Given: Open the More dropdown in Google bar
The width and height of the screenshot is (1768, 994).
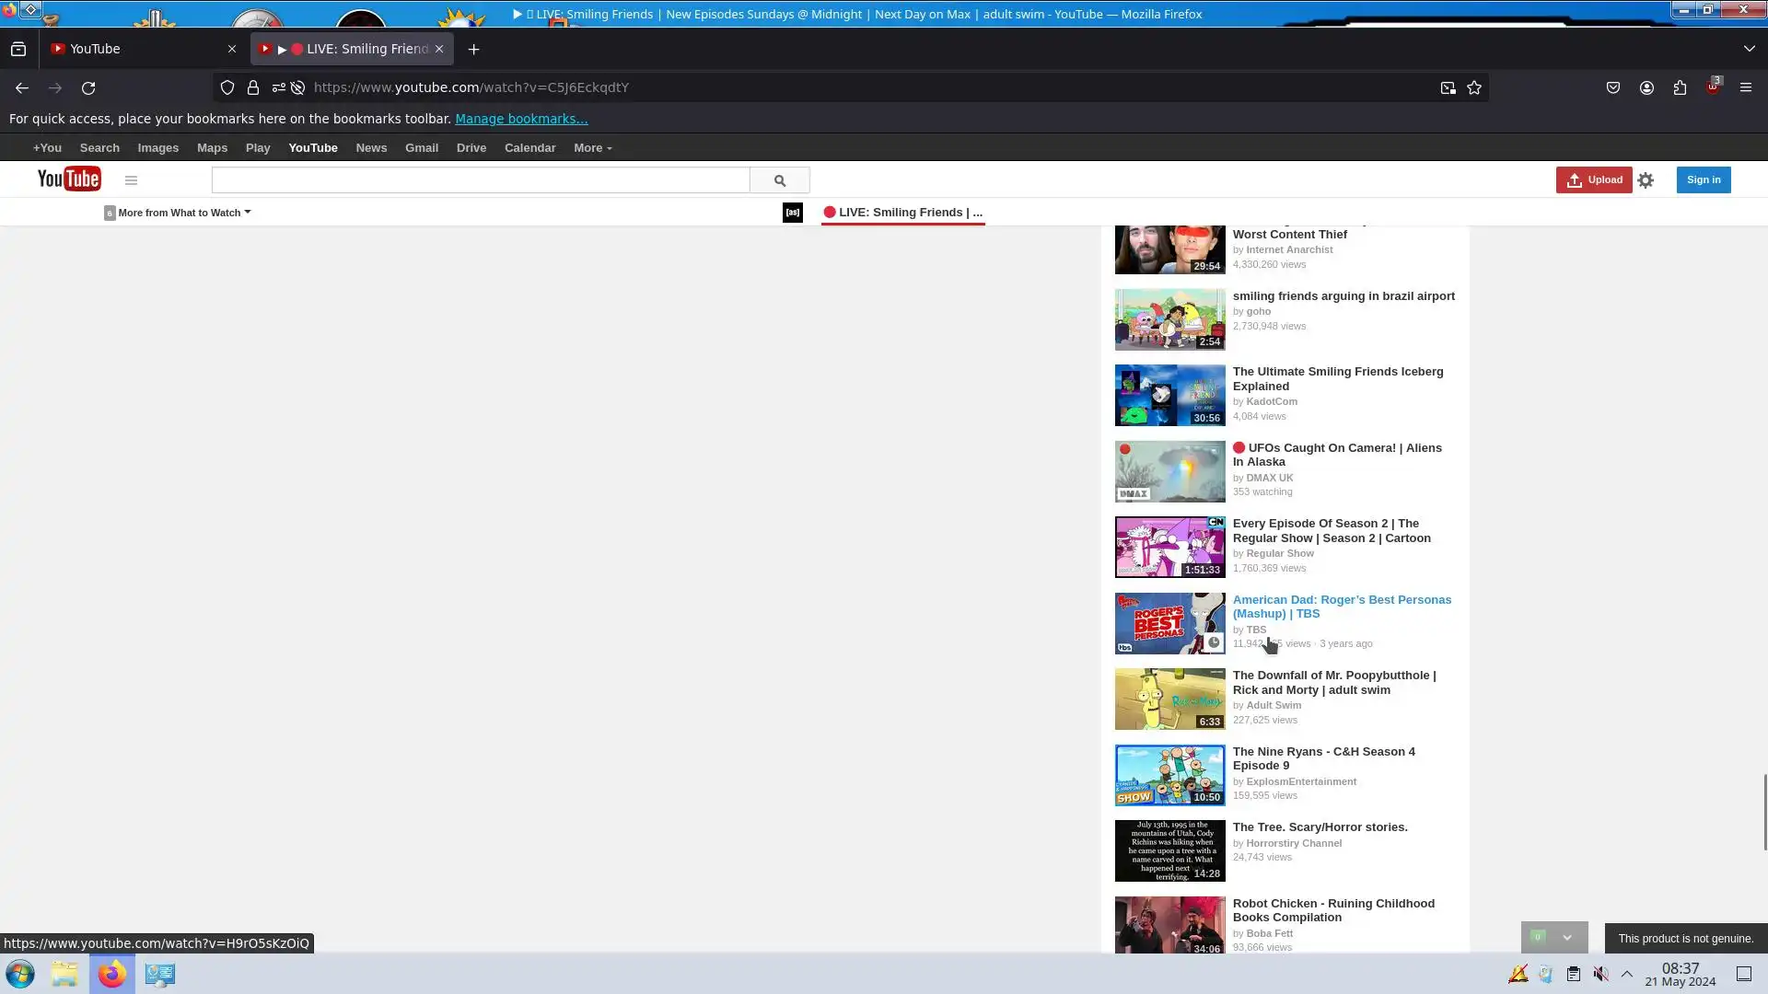Looking at the screenshot, I should point(592,148).
